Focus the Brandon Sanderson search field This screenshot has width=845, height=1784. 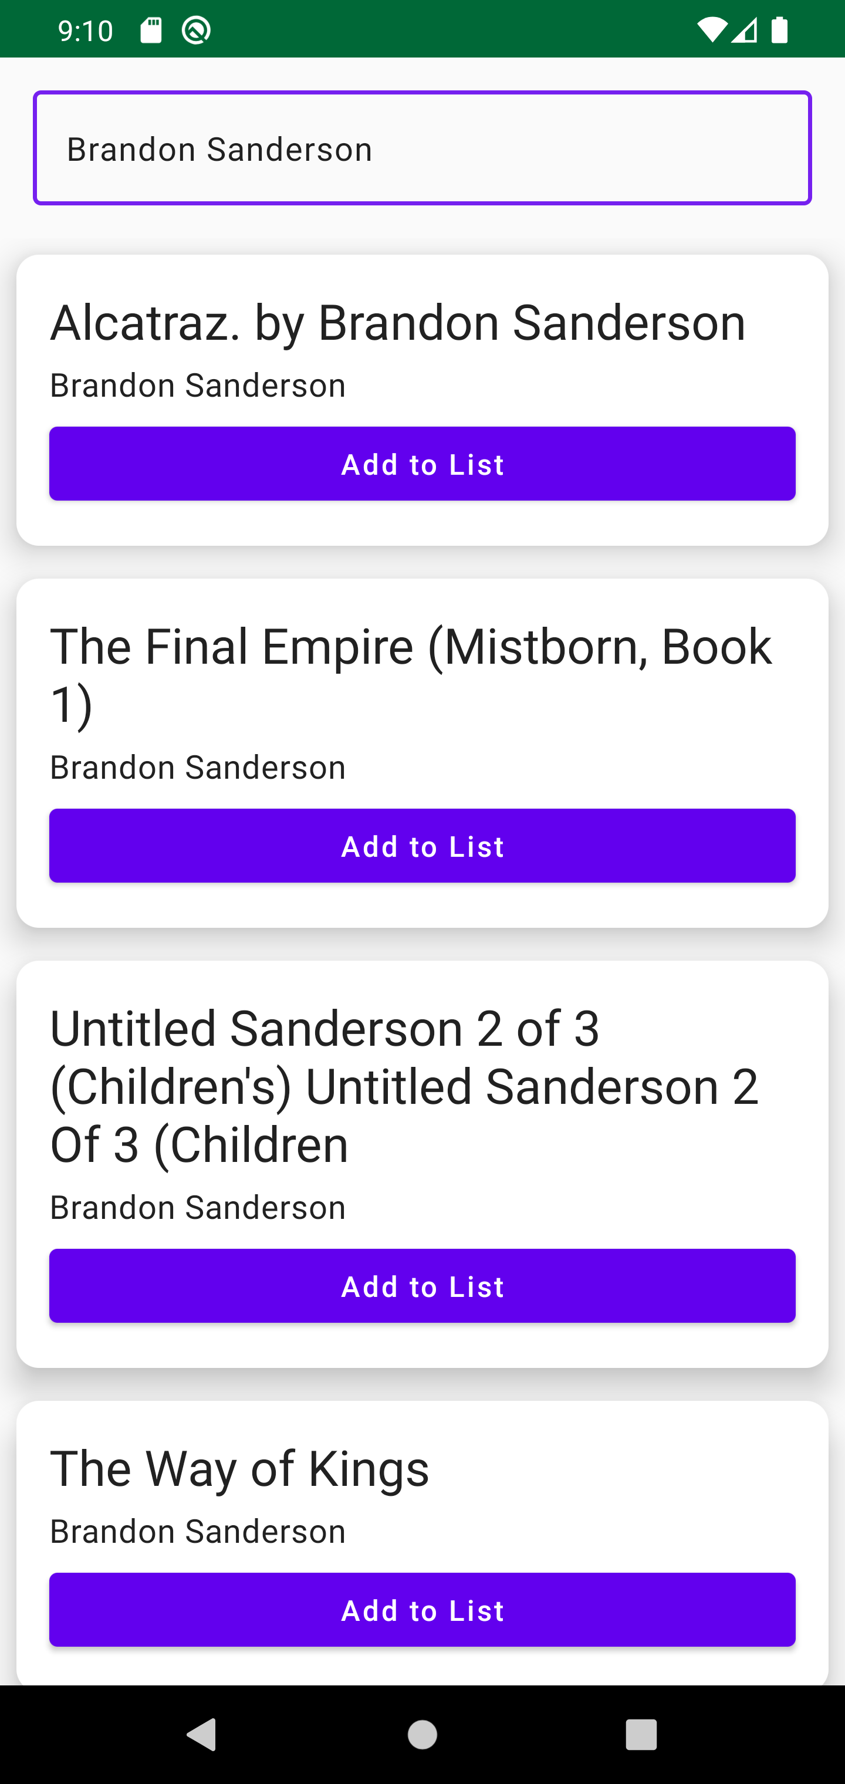point(422,147)
